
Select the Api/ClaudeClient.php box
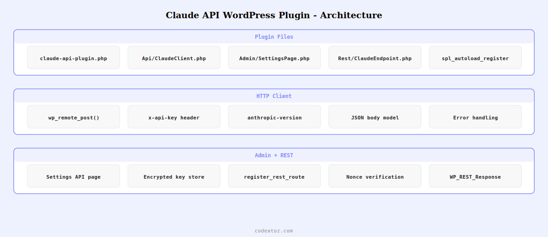(174, 57)
